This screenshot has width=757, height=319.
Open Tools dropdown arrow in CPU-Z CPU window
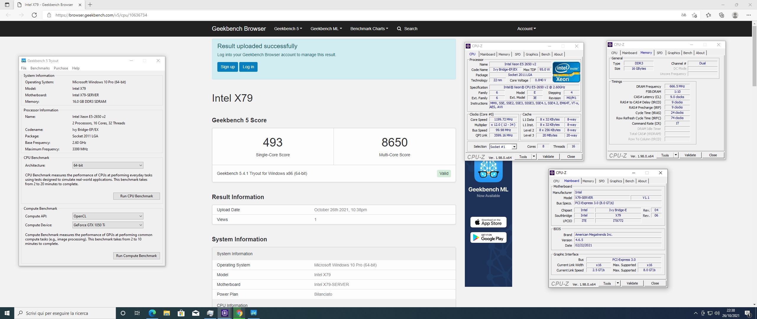[x=534, y=157]
